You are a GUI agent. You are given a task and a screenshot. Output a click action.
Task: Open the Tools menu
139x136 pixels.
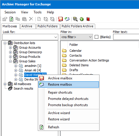tap(38, 12)
